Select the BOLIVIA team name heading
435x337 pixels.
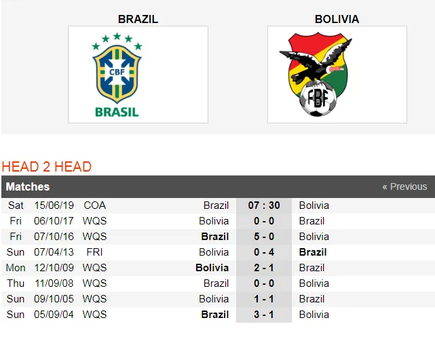337,19
